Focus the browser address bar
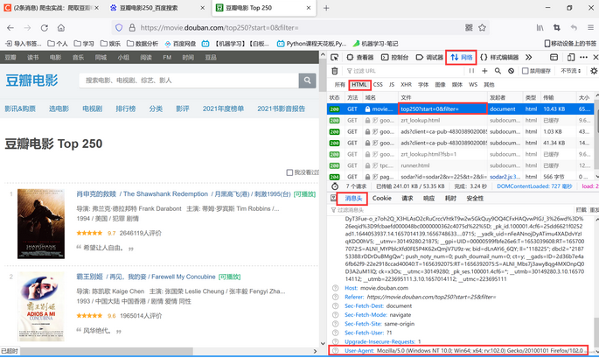 click(298, 27)
